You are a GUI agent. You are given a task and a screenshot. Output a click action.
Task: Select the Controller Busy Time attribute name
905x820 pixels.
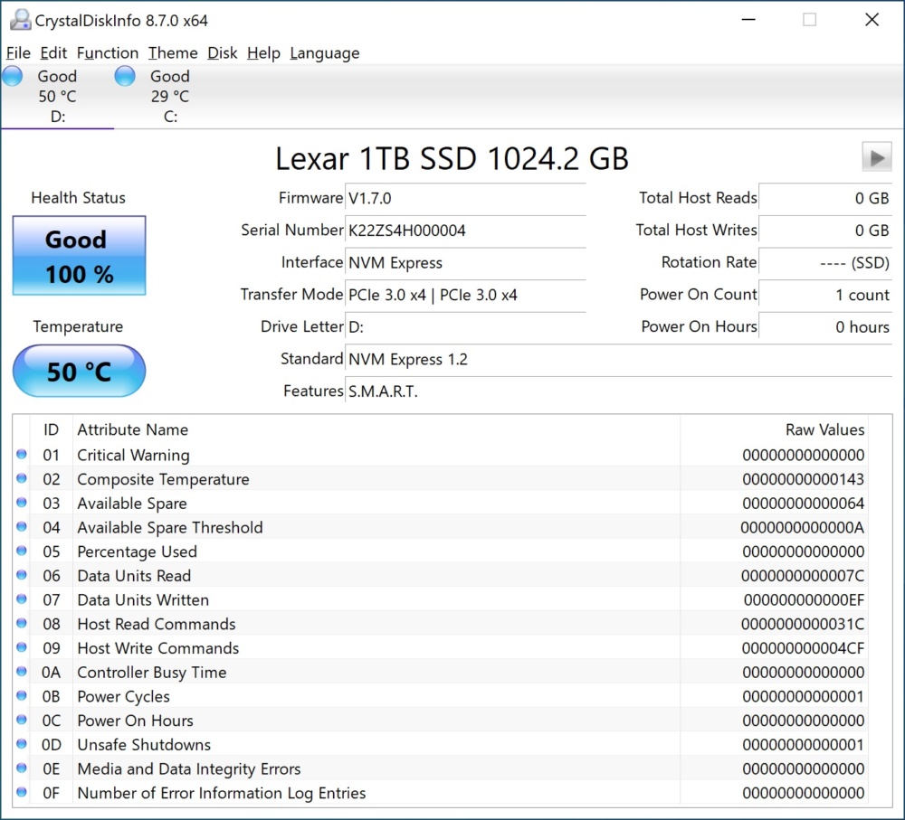152,673
